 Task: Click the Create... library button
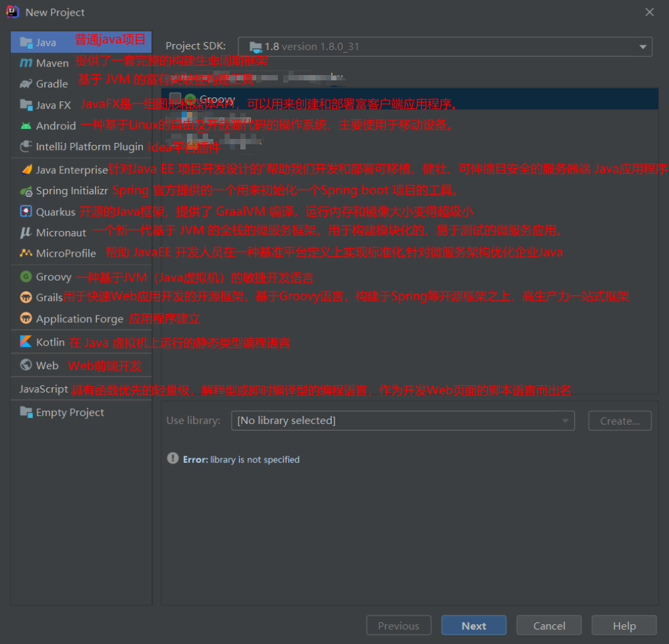620,421
